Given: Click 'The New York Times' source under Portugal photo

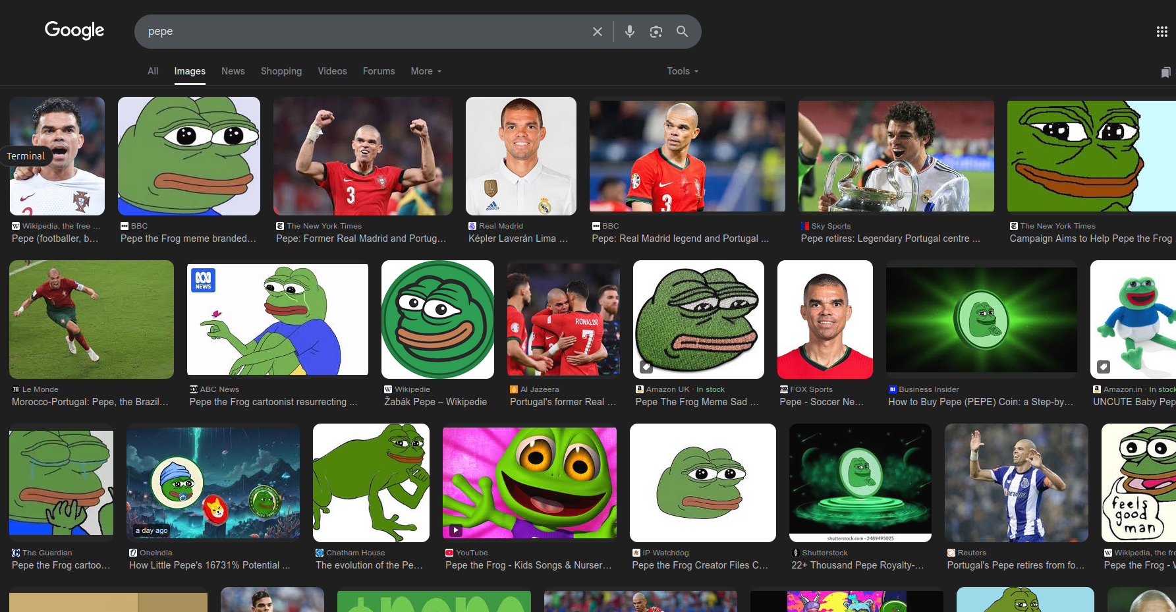Looking at the screenshot, I should pos(324,226).
